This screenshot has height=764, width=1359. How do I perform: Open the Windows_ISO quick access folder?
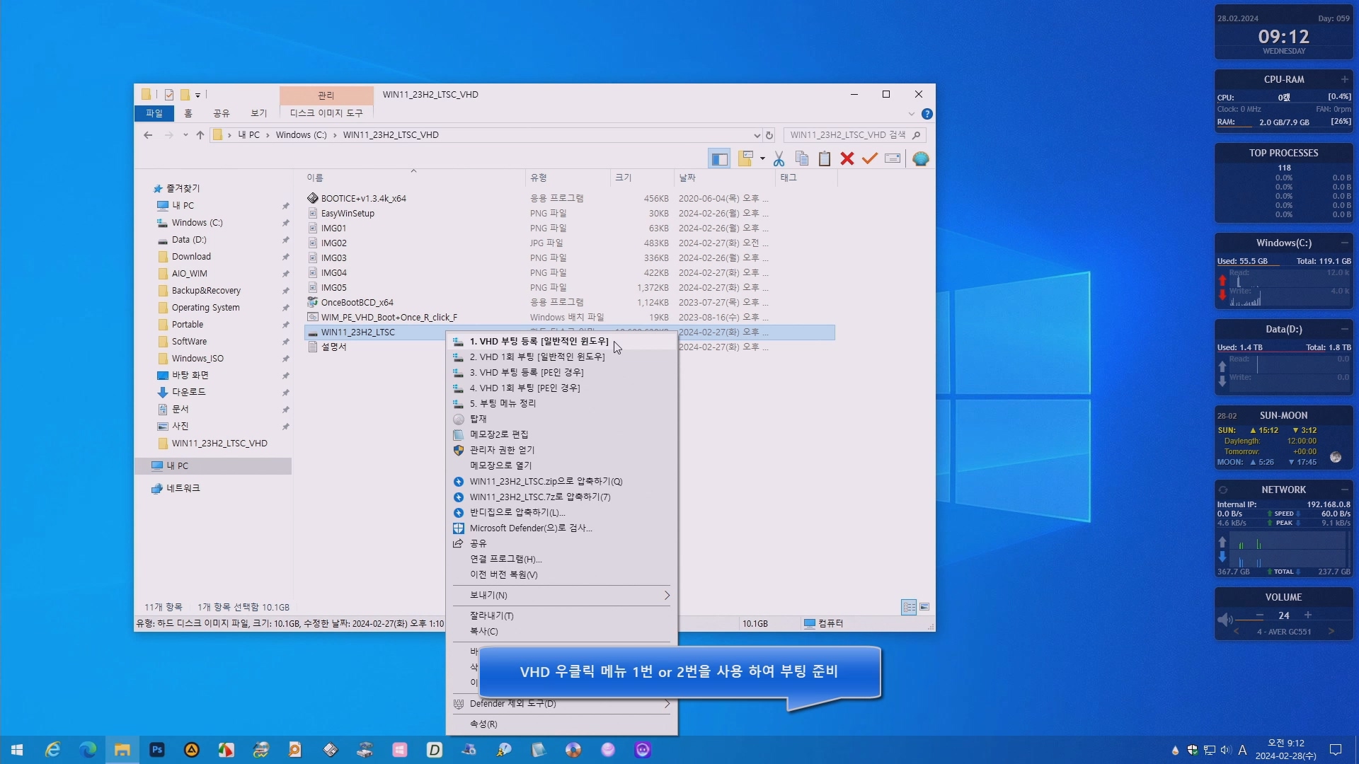pyautogui.click(x=197, y=359)
